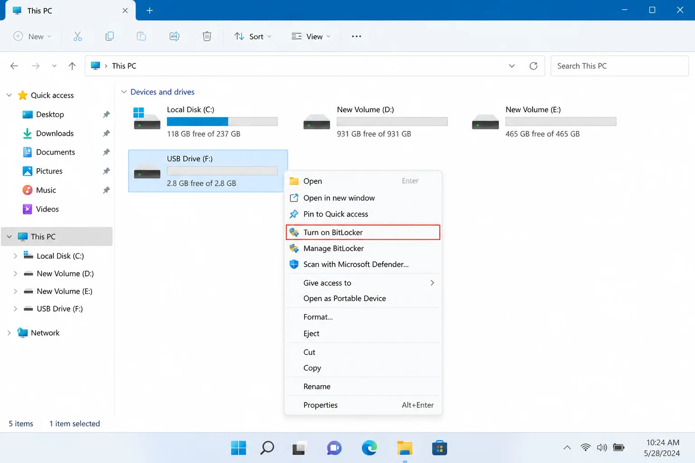The width and height of the screenshot is (695, 463).
Task: Click the Delete trash icon in toolbar
Action: pyautogui.click(x=207, y=36)
